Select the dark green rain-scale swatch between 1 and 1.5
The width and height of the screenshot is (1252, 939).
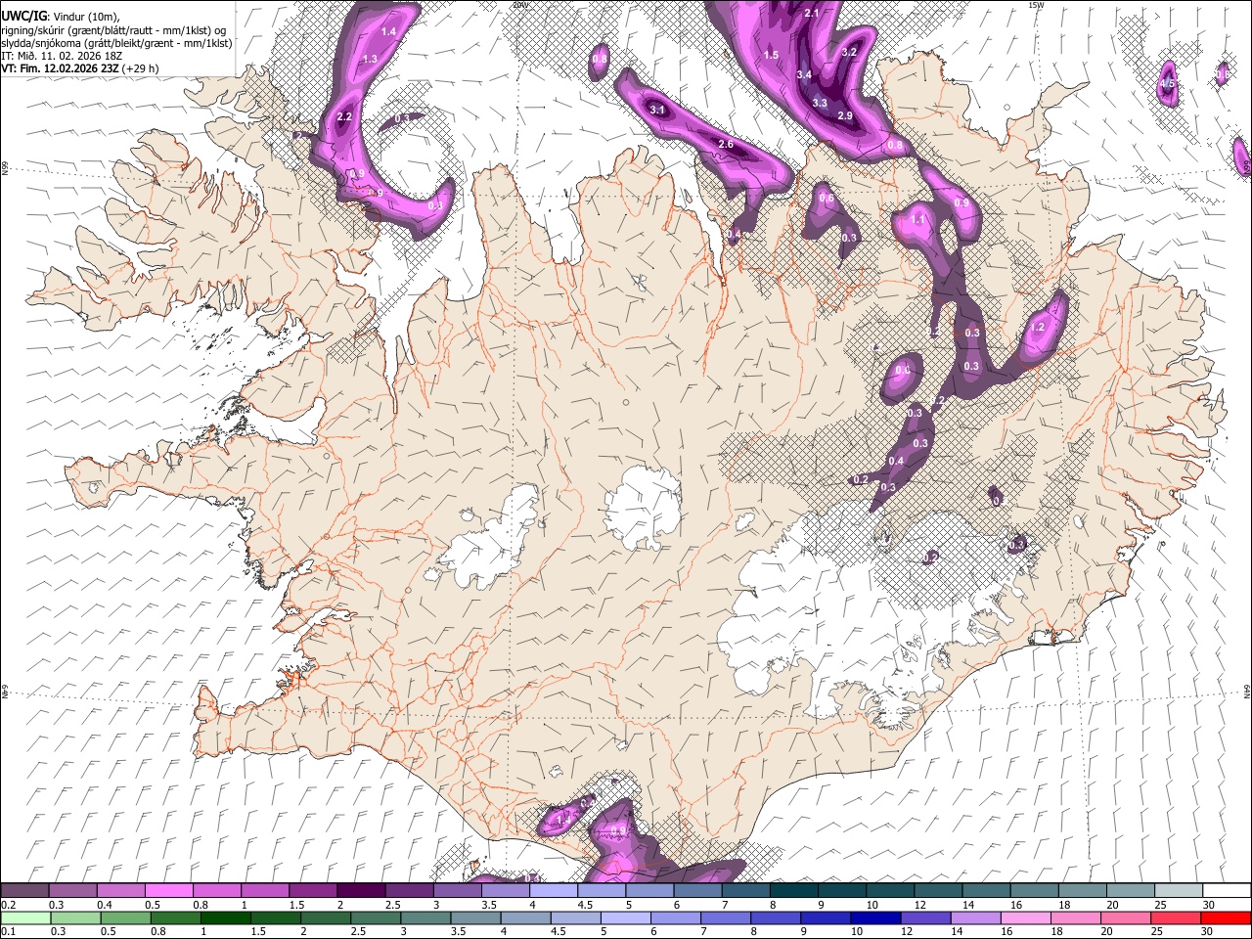tap(225, 917)
